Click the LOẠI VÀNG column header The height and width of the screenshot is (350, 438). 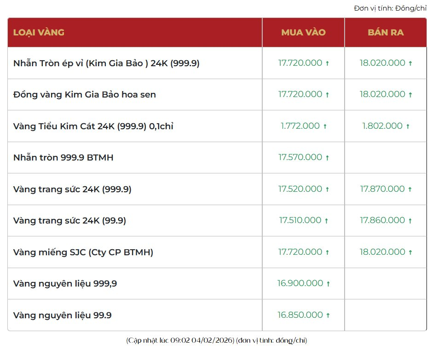tap(39, 33)
